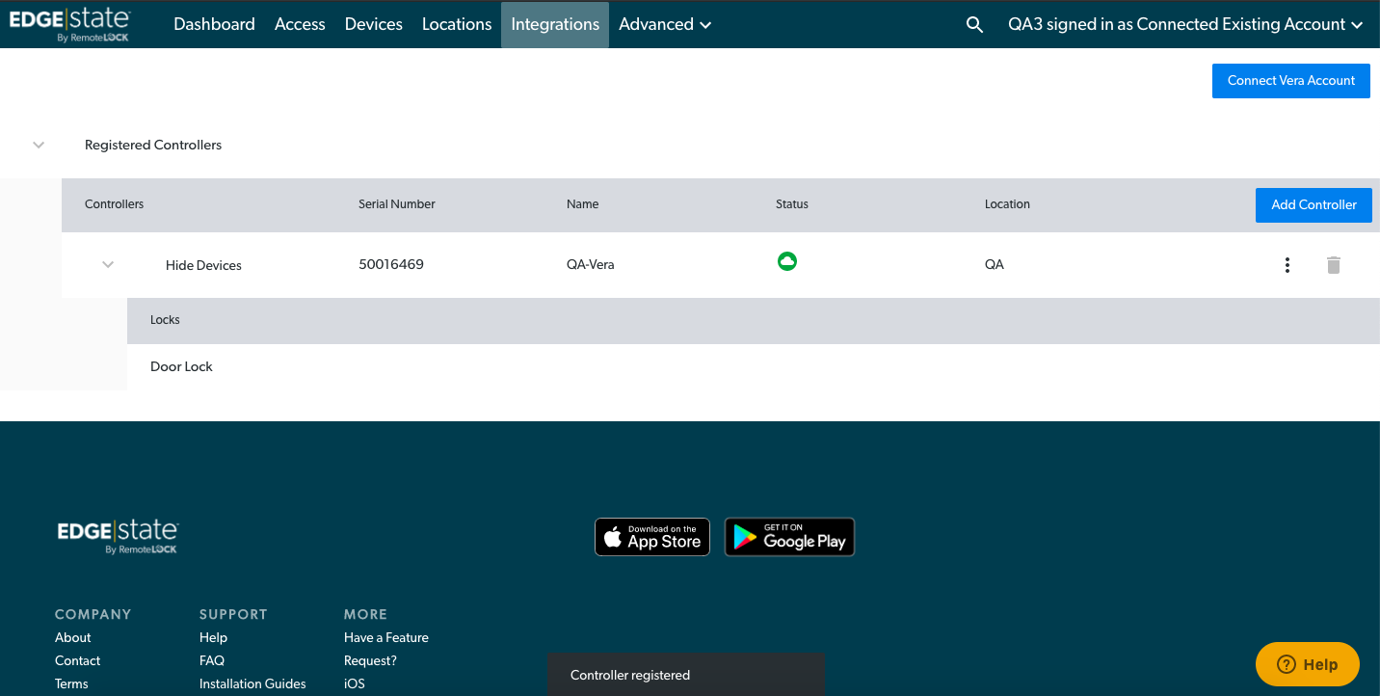
Task: Delete QA-Vera using the trash icon
Action: tap(1334, 264)
